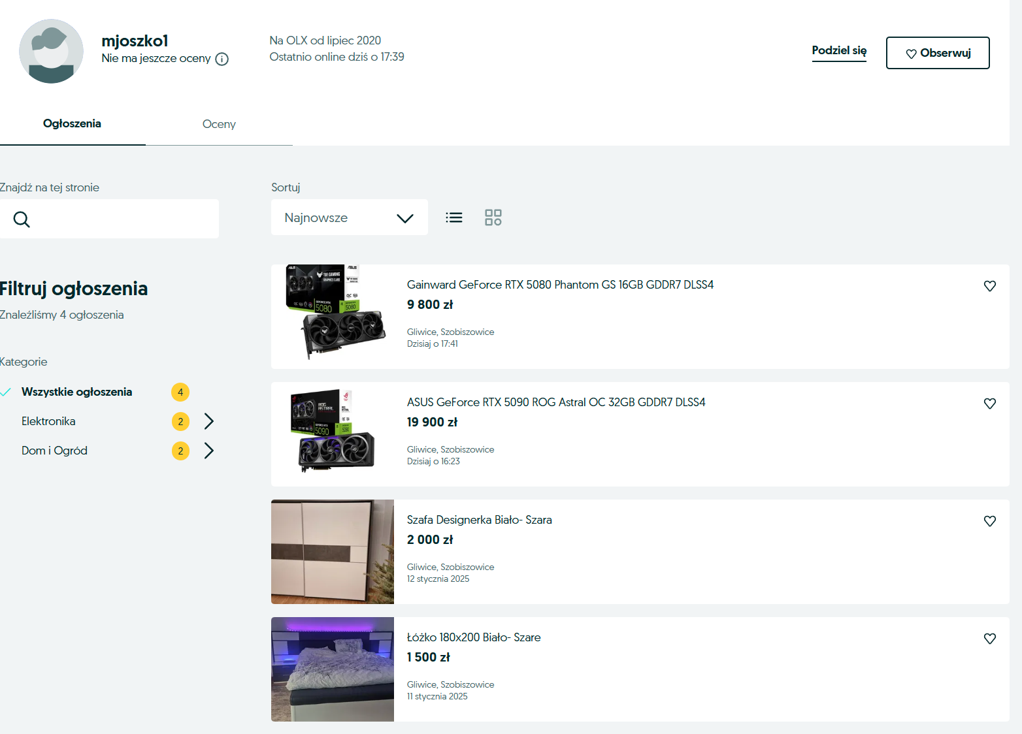Favorite the ASUS RTX 5090 listing
The height and width of the screenshot is (734, 1022).
(x=989, y=404)
